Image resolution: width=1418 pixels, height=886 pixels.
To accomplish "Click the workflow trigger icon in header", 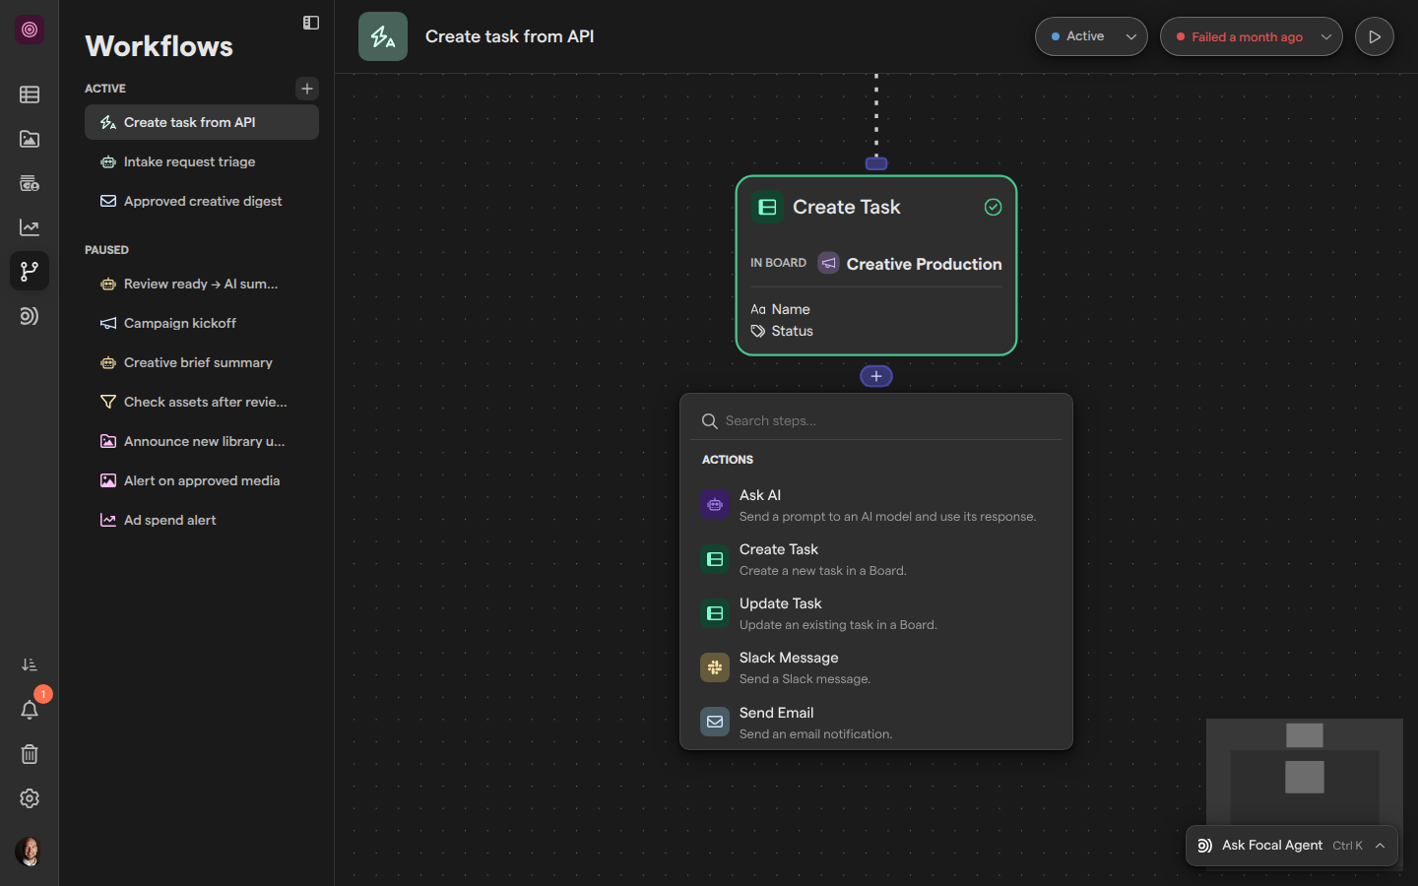I will tap(383, 36).
